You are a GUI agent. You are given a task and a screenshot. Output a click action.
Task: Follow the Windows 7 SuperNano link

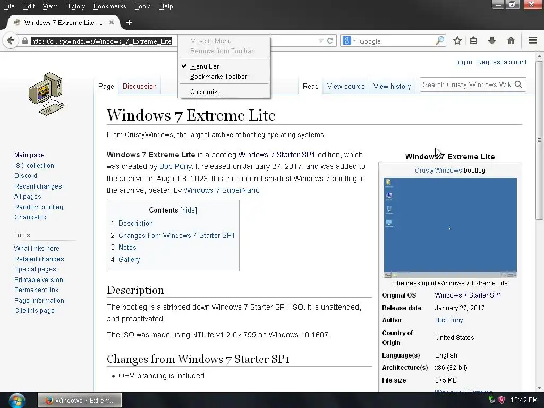tap(222, 191)
